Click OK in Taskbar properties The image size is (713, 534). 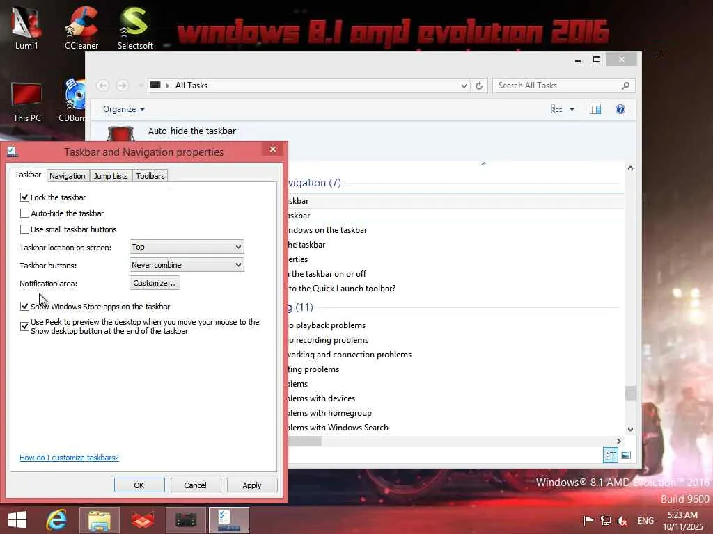139,485
